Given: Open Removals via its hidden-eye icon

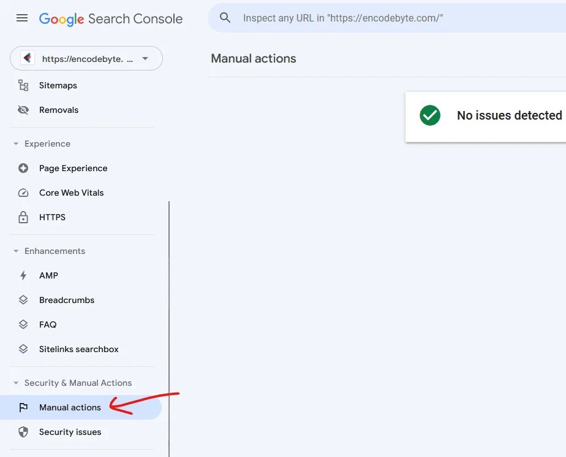Looking at the screenshot, I should 23,110.
